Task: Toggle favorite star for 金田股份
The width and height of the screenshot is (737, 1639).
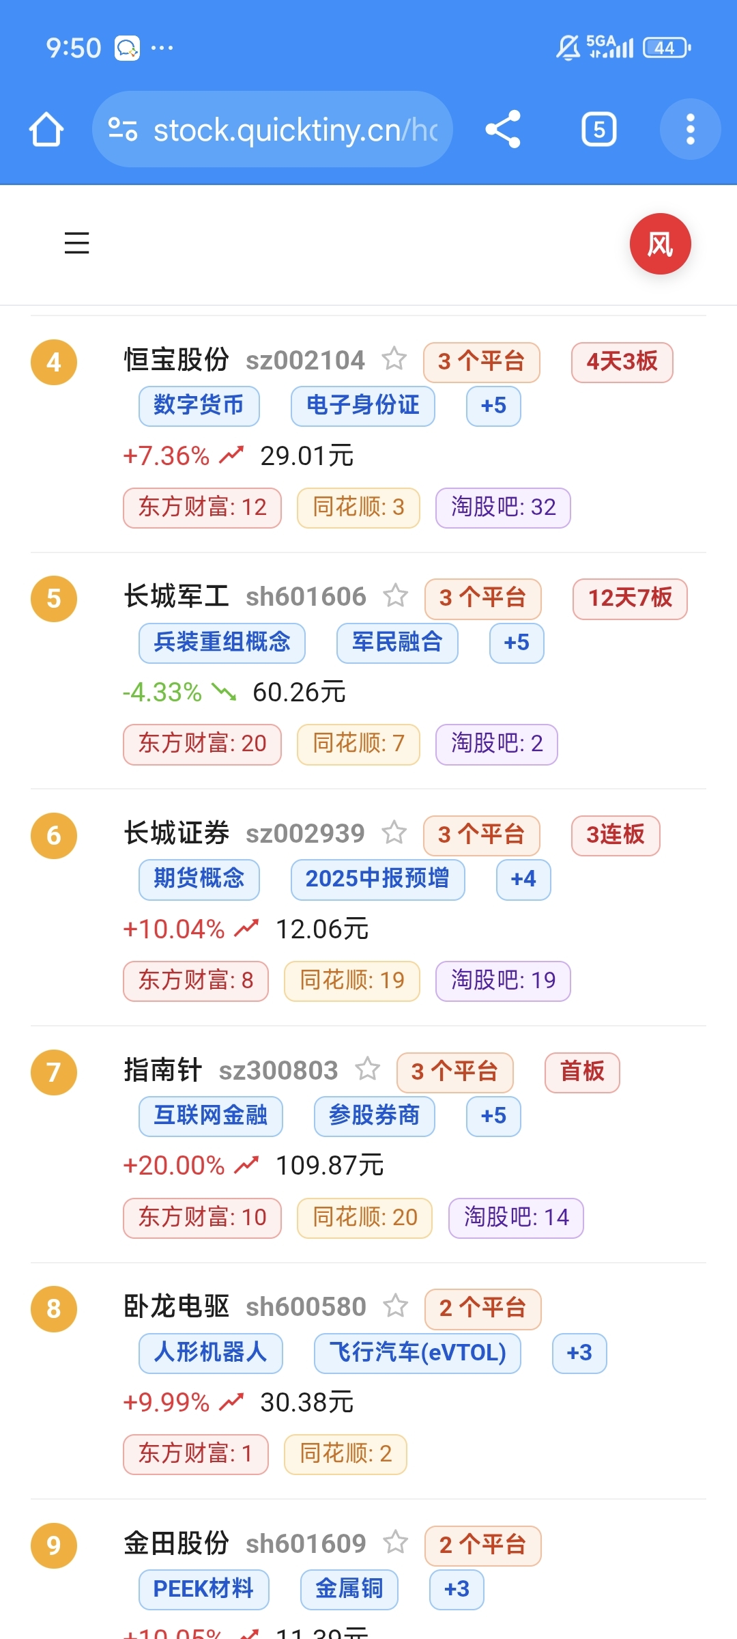Action: (x=395, y=1543)
